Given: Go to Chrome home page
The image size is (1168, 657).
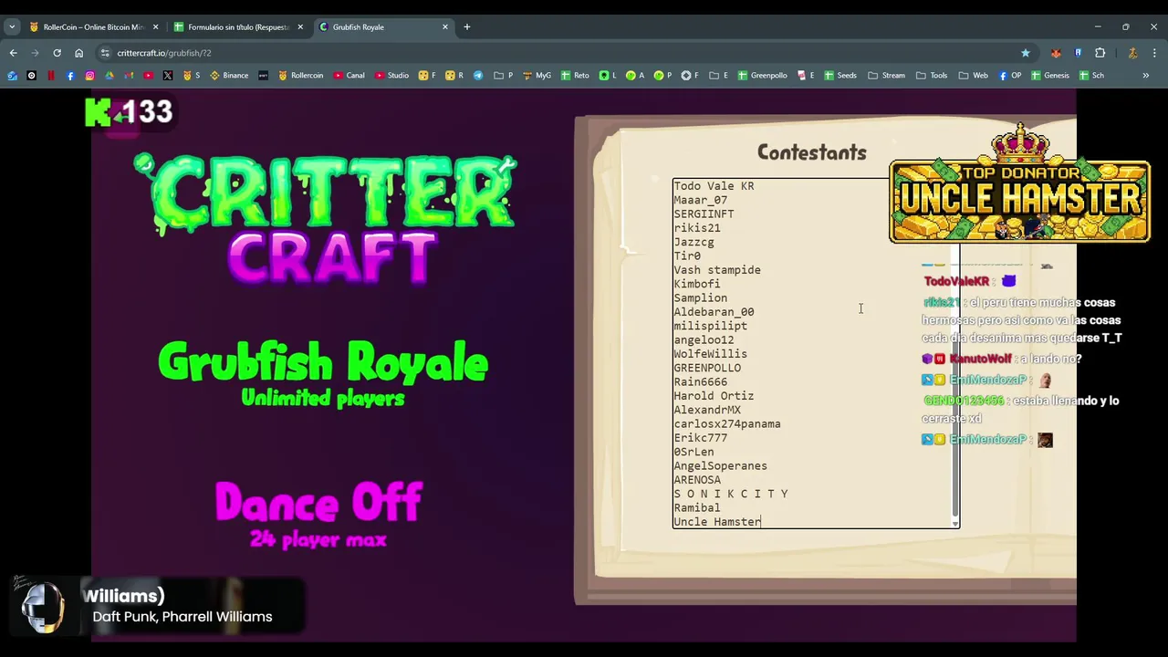Looking at the screenshot, I should click(78, 53).
